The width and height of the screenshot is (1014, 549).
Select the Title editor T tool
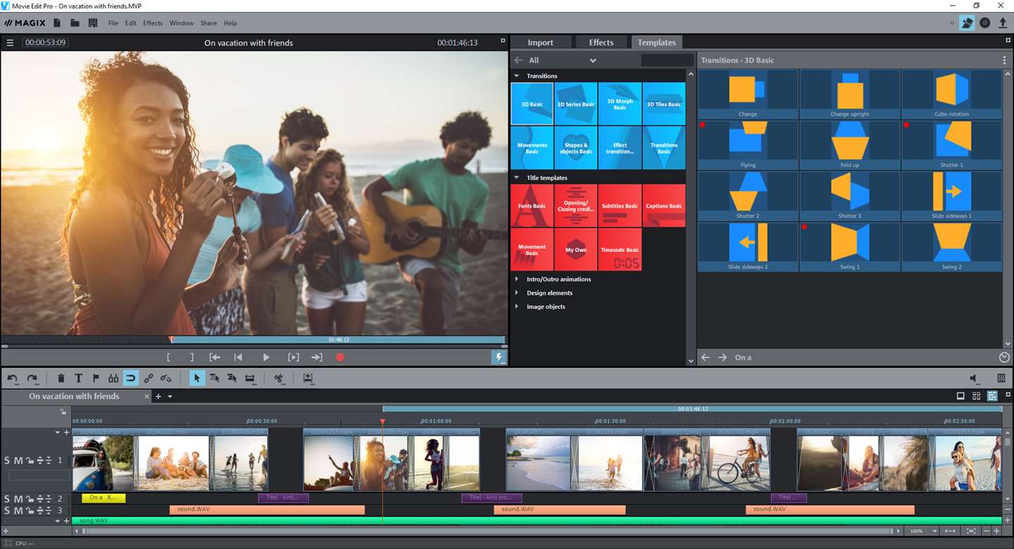click(x=78, y=378)
